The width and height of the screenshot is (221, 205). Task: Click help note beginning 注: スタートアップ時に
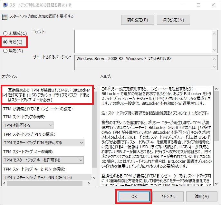coord(155,113)
